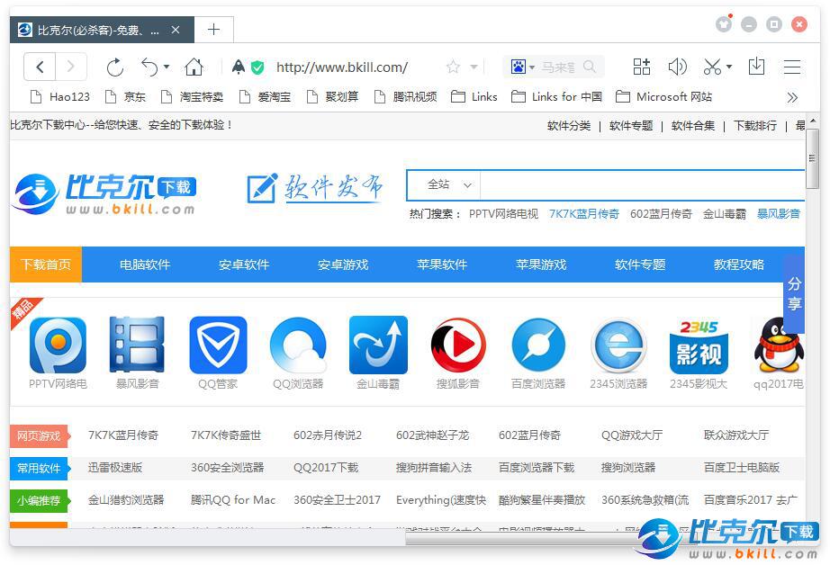
Task: Open the 软件专题 navigation tab
Action: click(640, 265)
